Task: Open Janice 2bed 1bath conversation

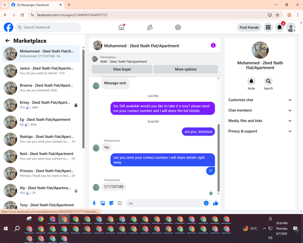Action: tap(41, 71)
